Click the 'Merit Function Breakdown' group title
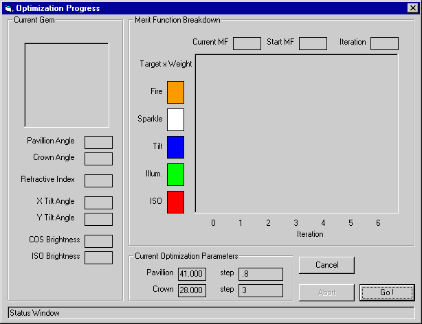The width and height of the screenshot is (422, 324). (x=177, y=20)
